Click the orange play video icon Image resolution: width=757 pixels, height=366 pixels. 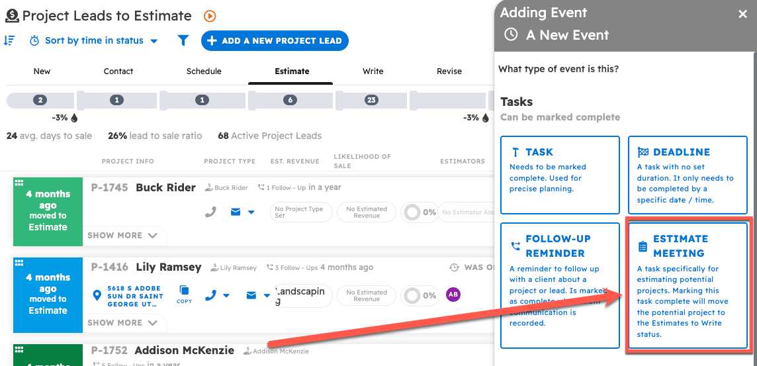(210, 17)
